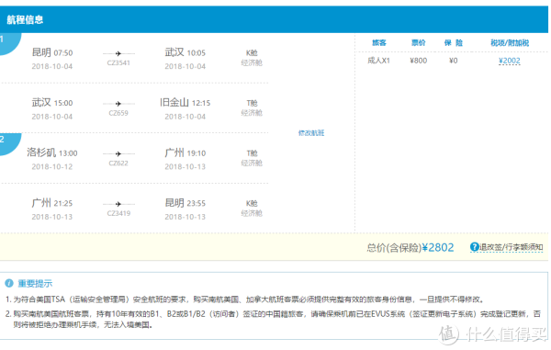
Task: Click the 修改航班 link
Action: (311, 133)
